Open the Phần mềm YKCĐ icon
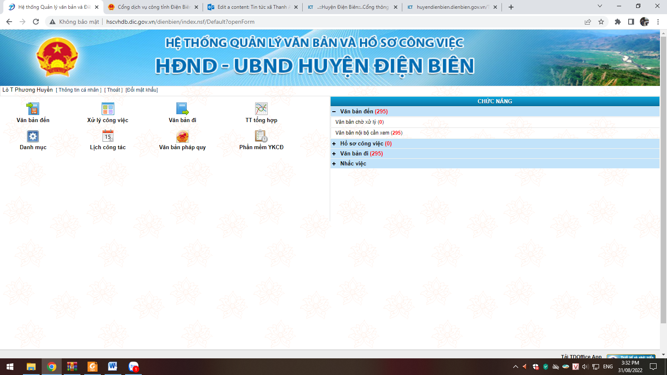 click(261, 136)
